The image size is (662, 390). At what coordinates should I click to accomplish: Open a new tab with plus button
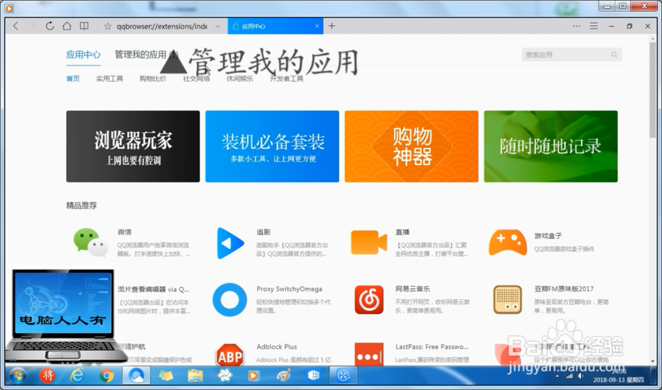(332, 26)
